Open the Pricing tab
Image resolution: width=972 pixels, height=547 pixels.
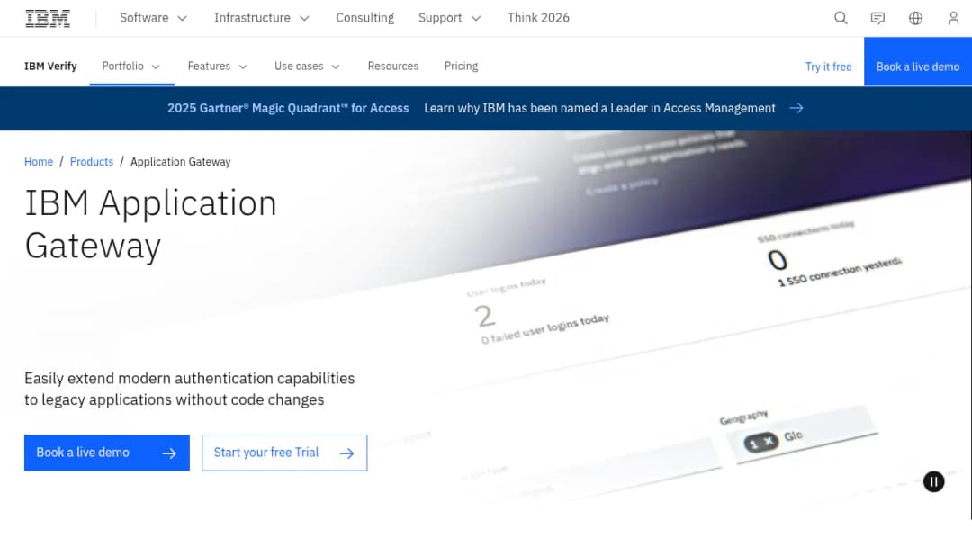[461, 67]
